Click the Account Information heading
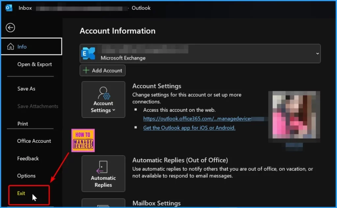337x208 pixels. [x=117, y=31]
